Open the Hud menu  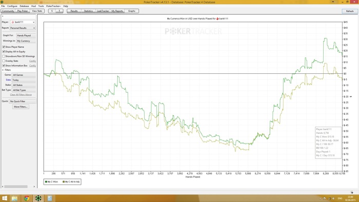pos(33,6)
